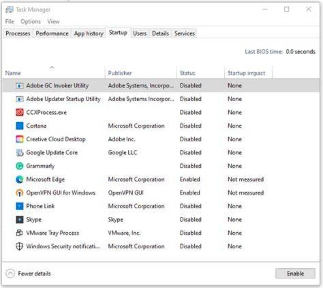Select the Adobe Updater Startup Utility name

pos(63,99)
